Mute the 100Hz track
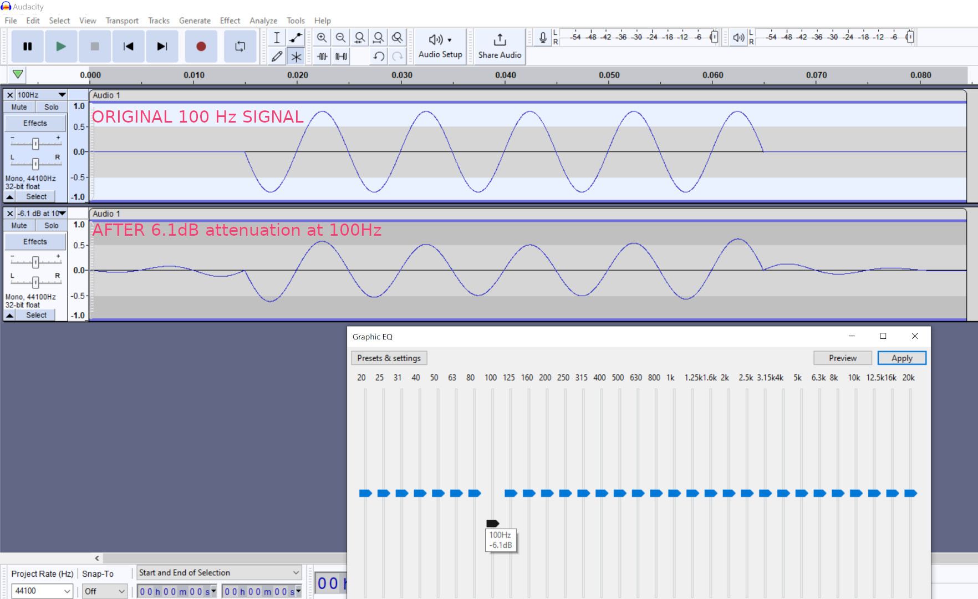Image resolution: width=978 pixels, height=599 pixels. tap(19, 107)
